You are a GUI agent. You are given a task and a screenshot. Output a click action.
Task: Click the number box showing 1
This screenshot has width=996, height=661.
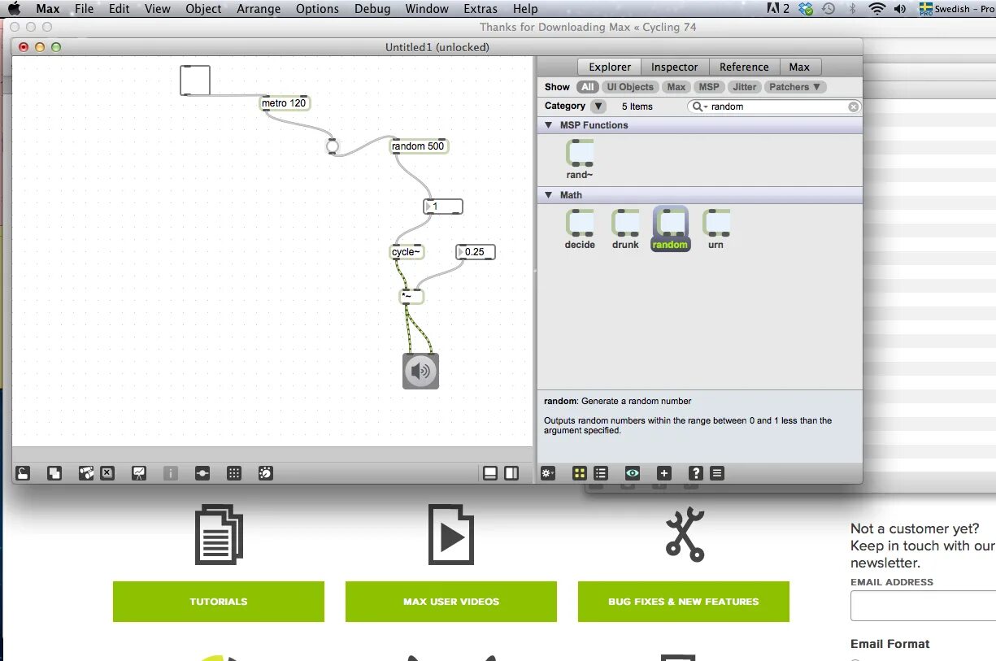tap(443, 207)
